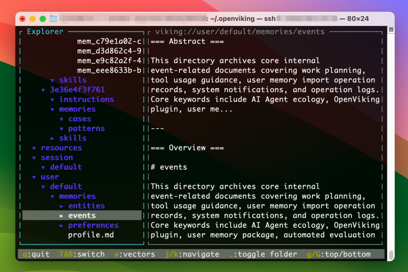Open the profile.md file
Viewport: 408px width, 272px height.
pos(91,235)
